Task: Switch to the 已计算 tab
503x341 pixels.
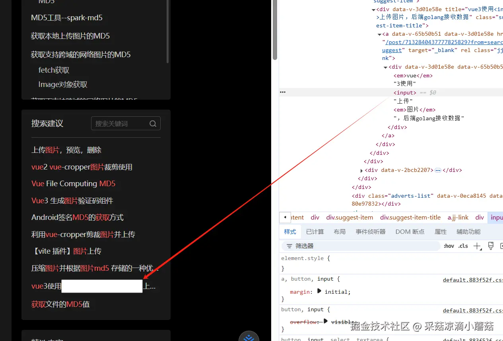Action: [x=315, y=231]
